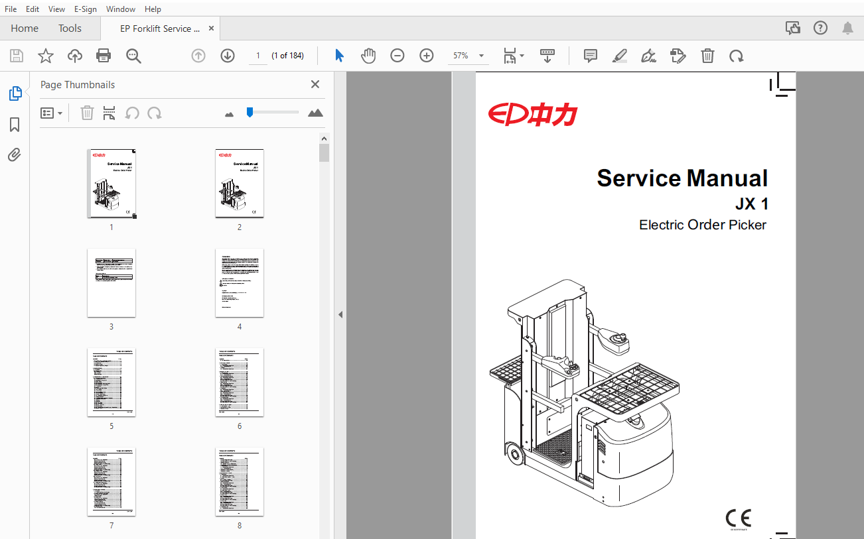Open the share feedback chat icon
Screen dimensions: 864x539
(792, 28)
